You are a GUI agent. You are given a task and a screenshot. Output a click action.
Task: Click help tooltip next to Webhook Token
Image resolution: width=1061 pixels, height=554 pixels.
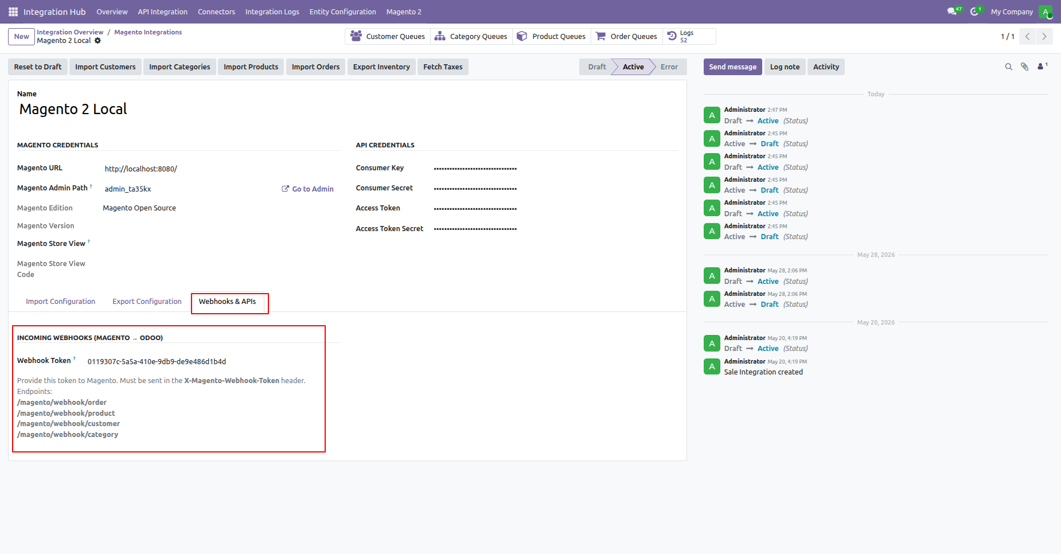[x=74, y=359]
